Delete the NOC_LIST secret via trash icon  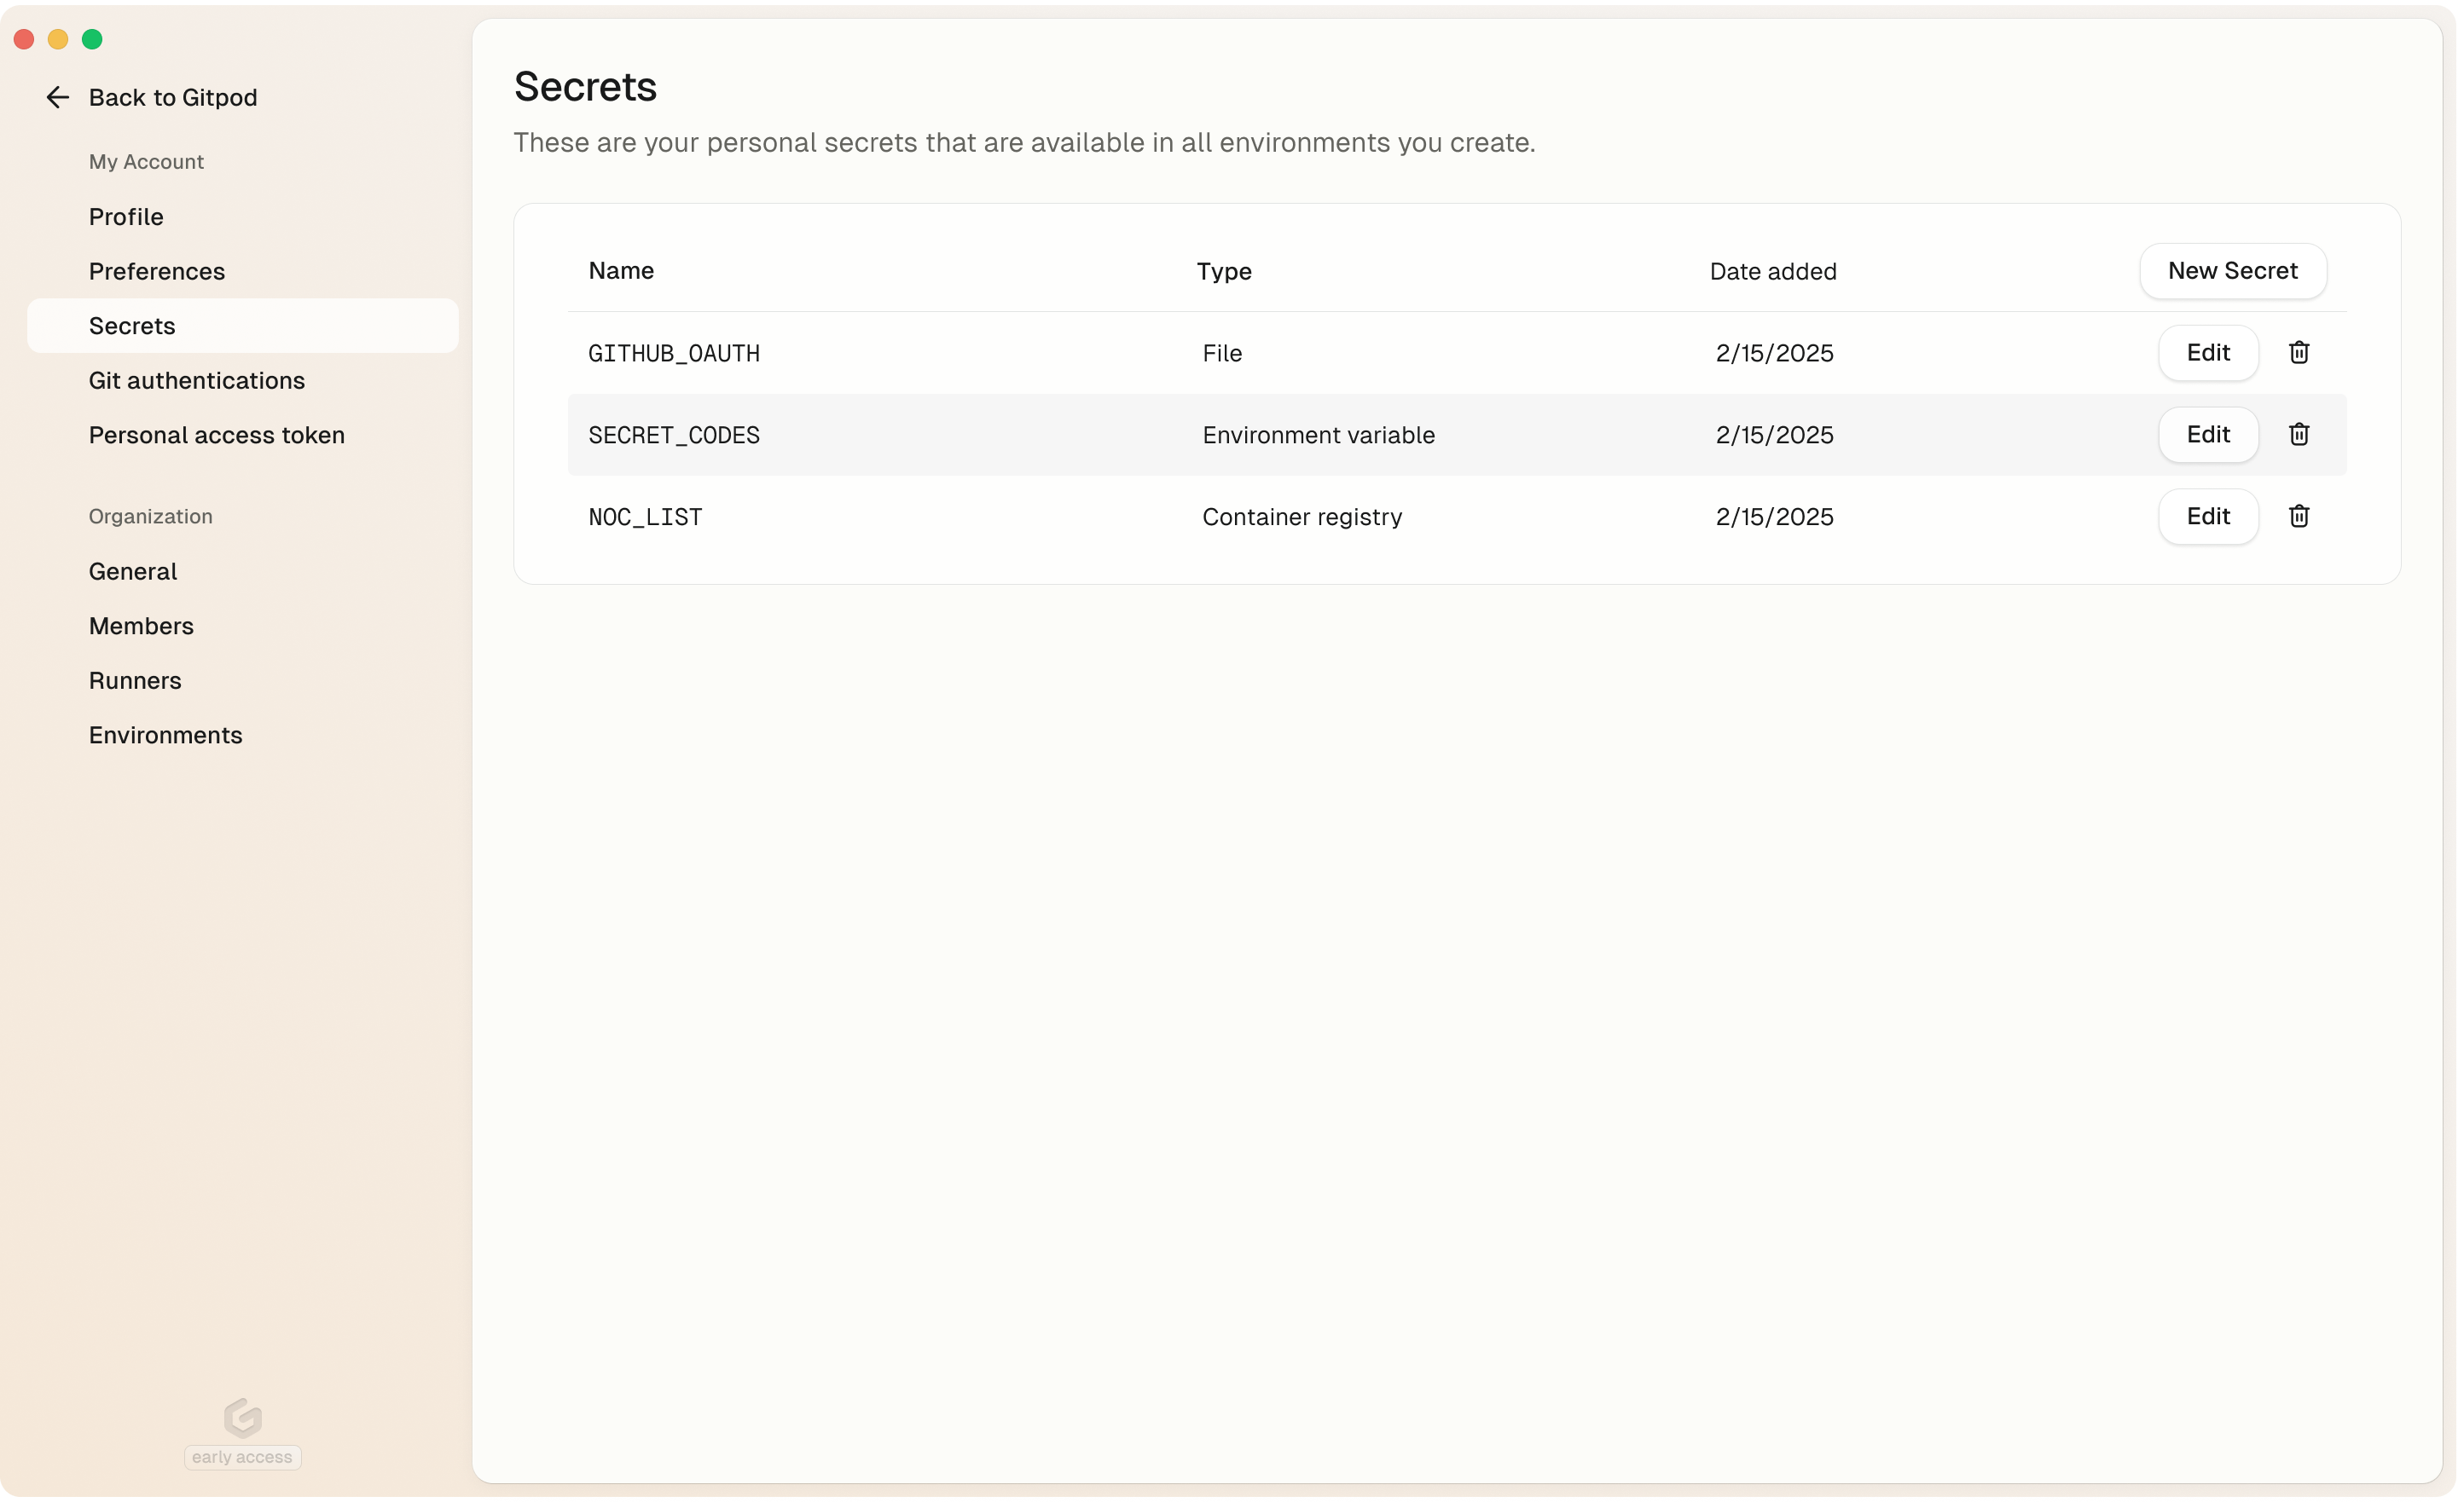[x=2298, y=517]
